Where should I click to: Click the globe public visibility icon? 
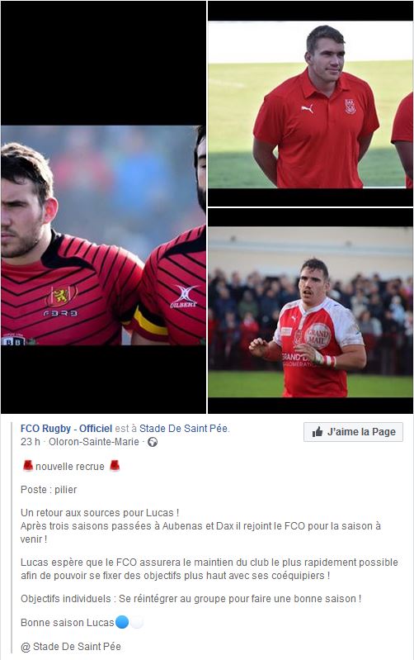[x=153, y=442]
